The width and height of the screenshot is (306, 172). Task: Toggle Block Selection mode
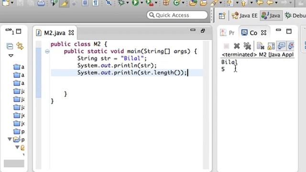85,3
